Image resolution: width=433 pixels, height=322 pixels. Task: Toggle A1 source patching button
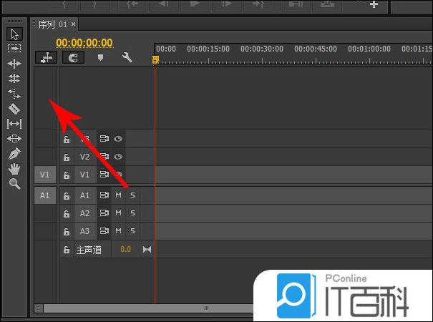[x=45, y=195]
